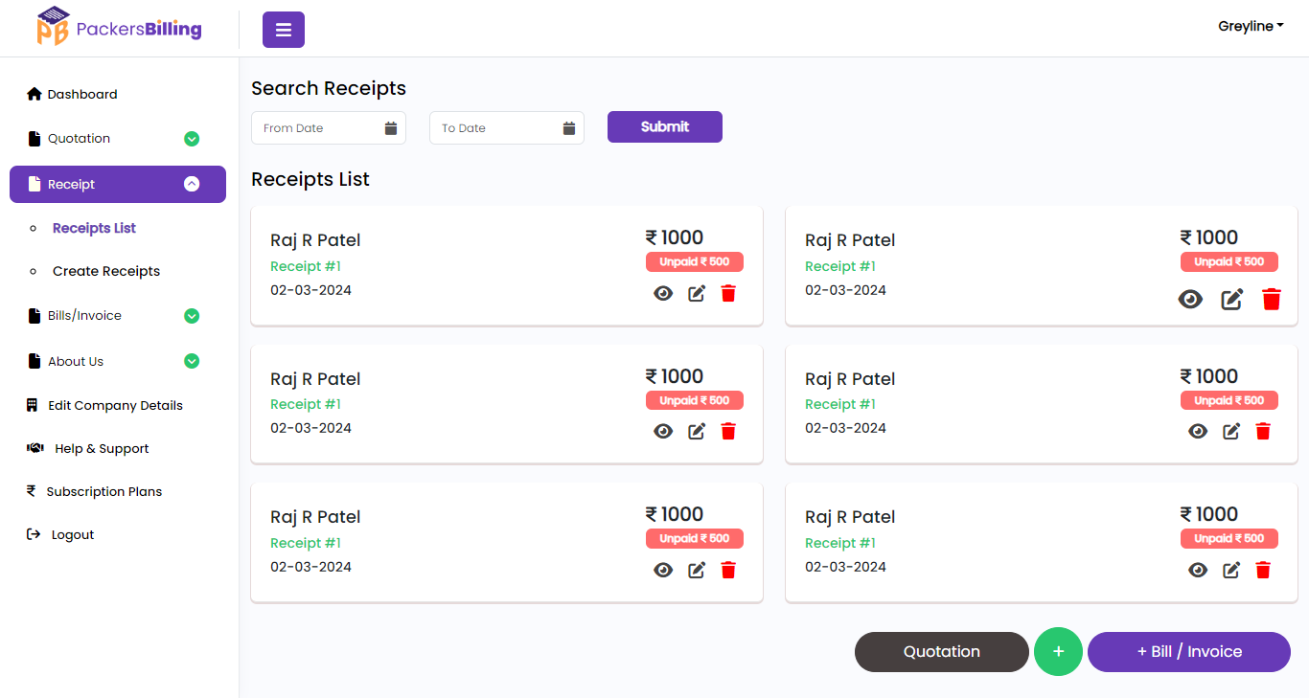Open the Greyline account dropdown
The height and width of the screenshot is (698, 1309).
point(1251,27)
